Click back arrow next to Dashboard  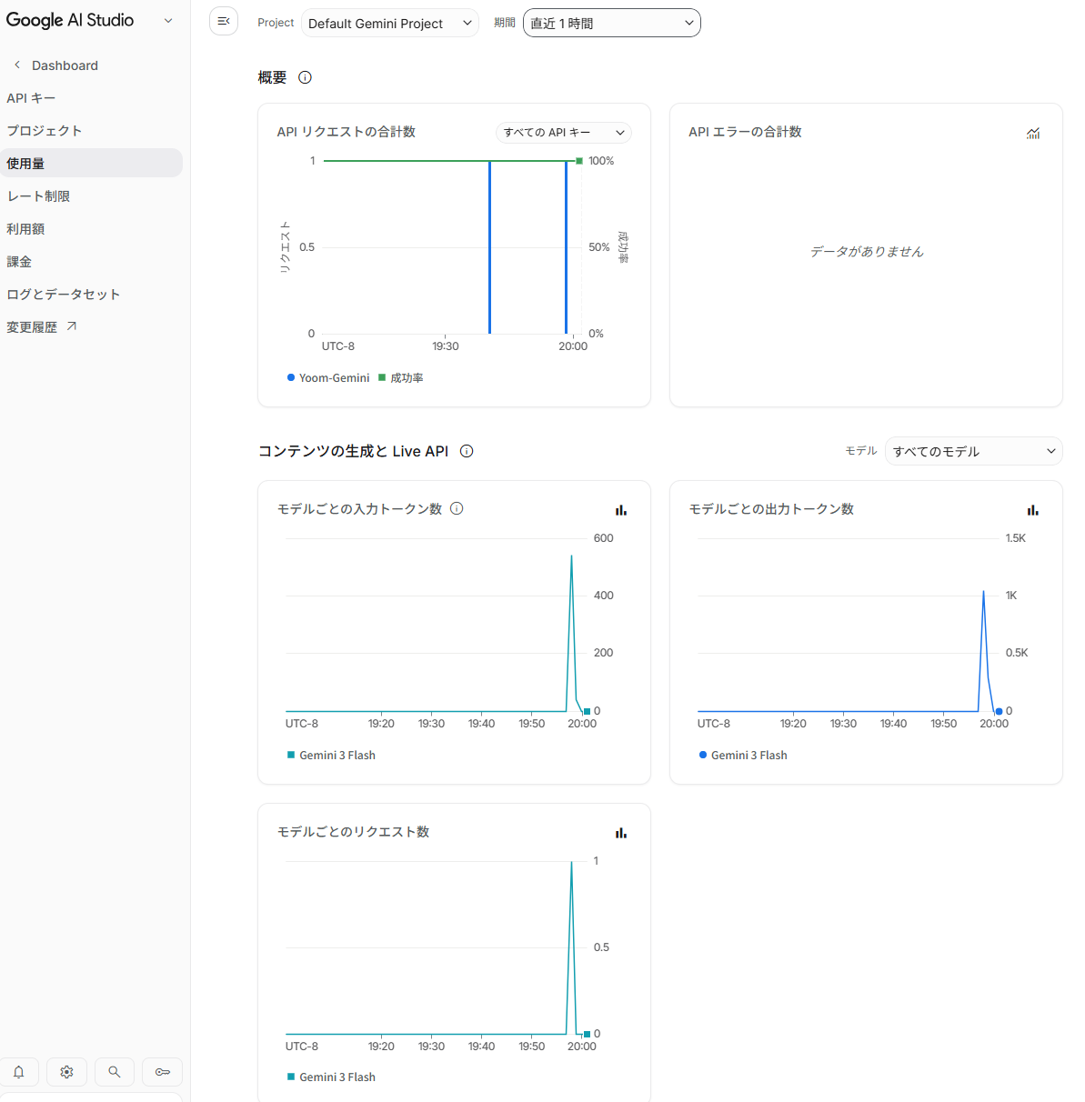tap(16, 65)
